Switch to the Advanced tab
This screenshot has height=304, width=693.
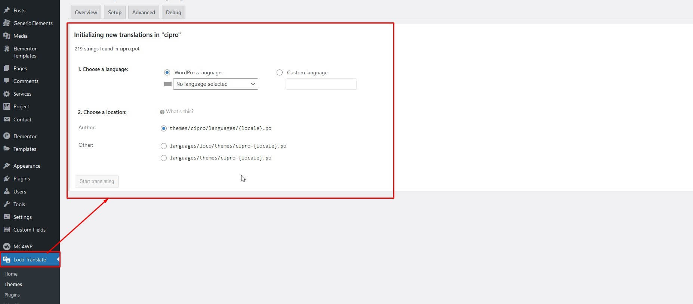point(144,12)
